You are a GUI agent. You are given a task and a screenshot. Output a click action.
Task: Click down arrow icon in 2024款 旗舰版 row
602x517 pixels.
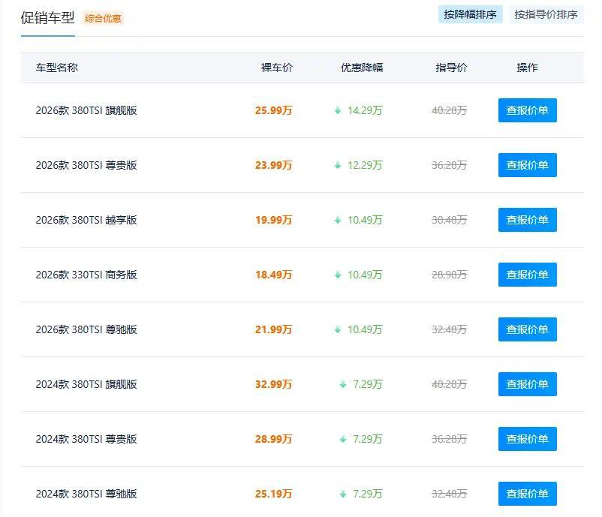coord(343,385)
